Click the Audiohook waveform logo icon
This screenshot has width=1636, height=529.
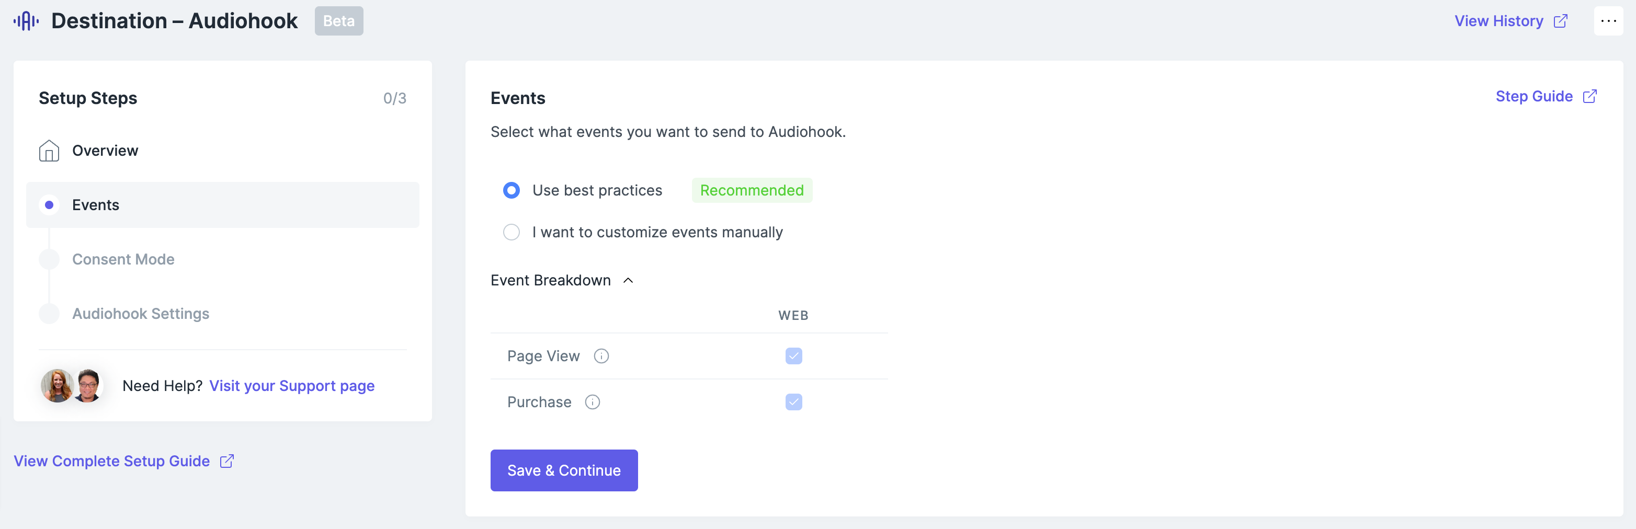(x=26, y=21)
